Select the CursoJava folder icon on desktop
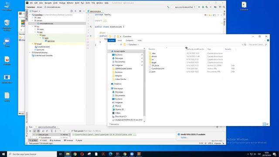The image size is (279, 157). [x=244, y=6]
